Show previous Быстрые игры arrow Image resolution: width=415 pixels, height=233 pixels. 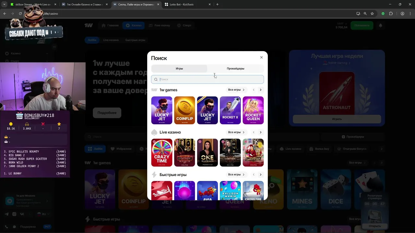[x=254, y=174]
